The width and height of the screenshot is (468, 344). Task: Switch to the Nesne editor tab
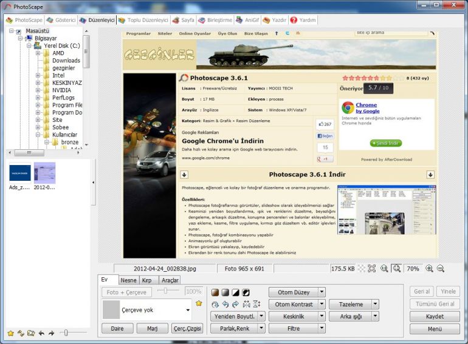pyautogui.click(x=129, y=280)
